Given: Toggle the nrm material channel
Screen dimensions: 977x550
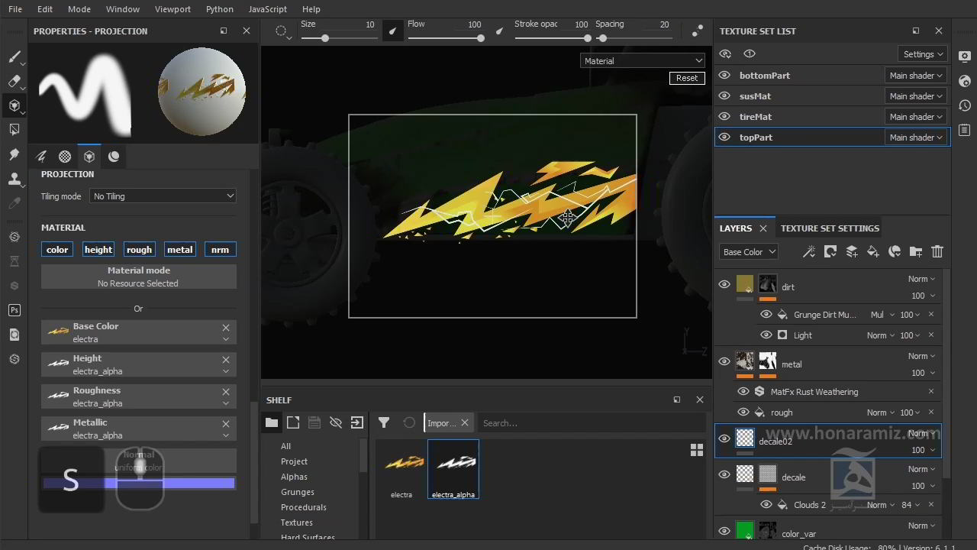Looking at the screenshot, I should [x=220, y=249].
